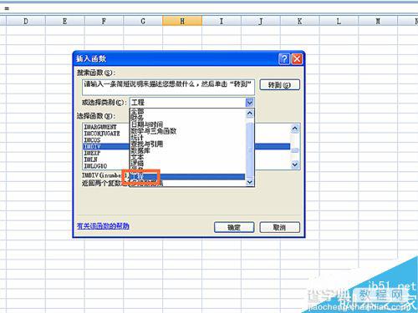The image size is (418, 313).
Task: Select column G header
Action: [143, 21]
